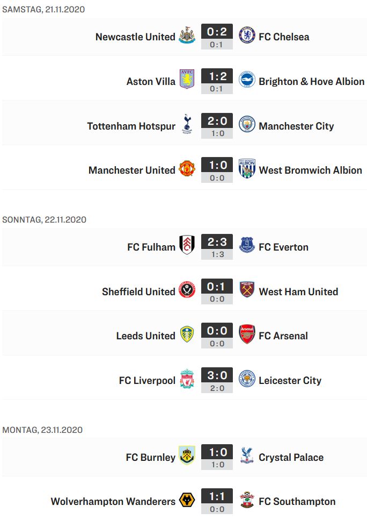Click the FC Chelsea club crest
This screenshot has height=520, width=367.
(x=247, y=35)
